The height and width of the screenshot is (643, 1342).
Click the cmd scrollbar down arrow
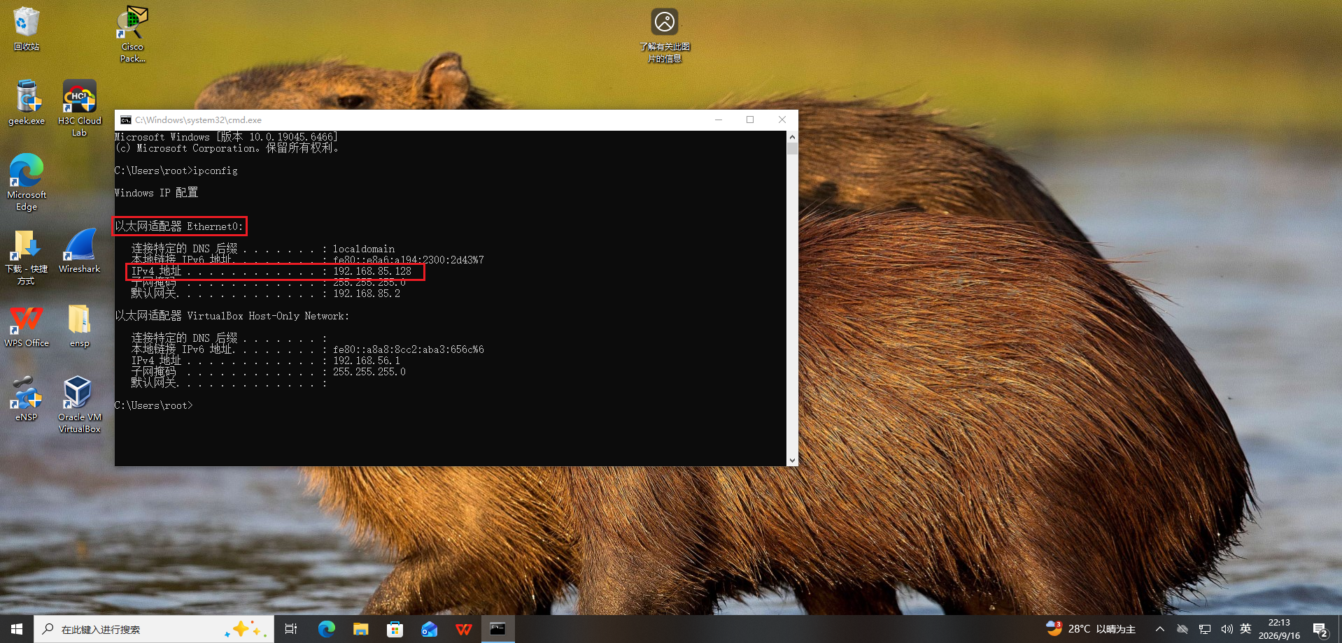tap(792, 461)
